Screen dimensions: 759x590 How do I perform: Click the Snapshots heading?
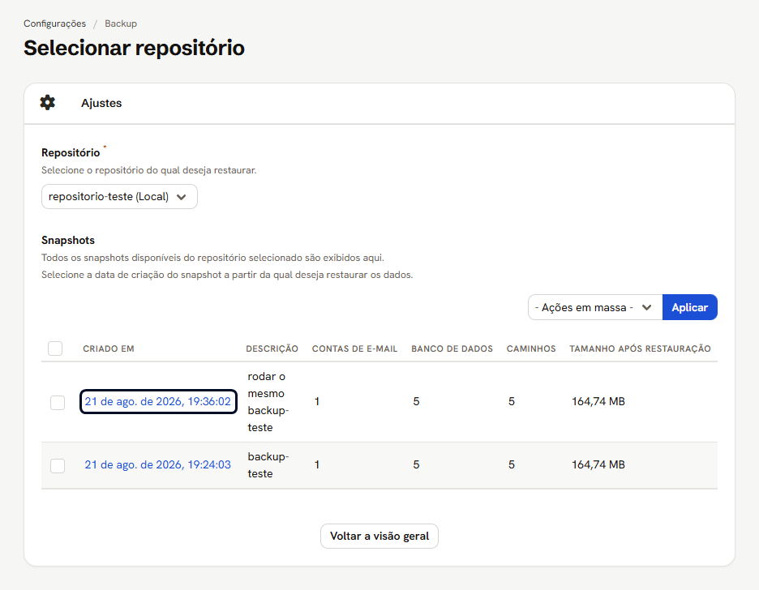(68, 241)
